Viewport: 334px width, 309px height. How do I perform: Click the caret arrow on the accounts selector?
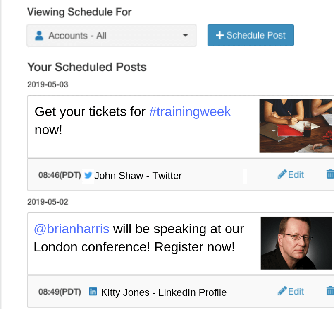pyautogui.click(x=186, y=36)
